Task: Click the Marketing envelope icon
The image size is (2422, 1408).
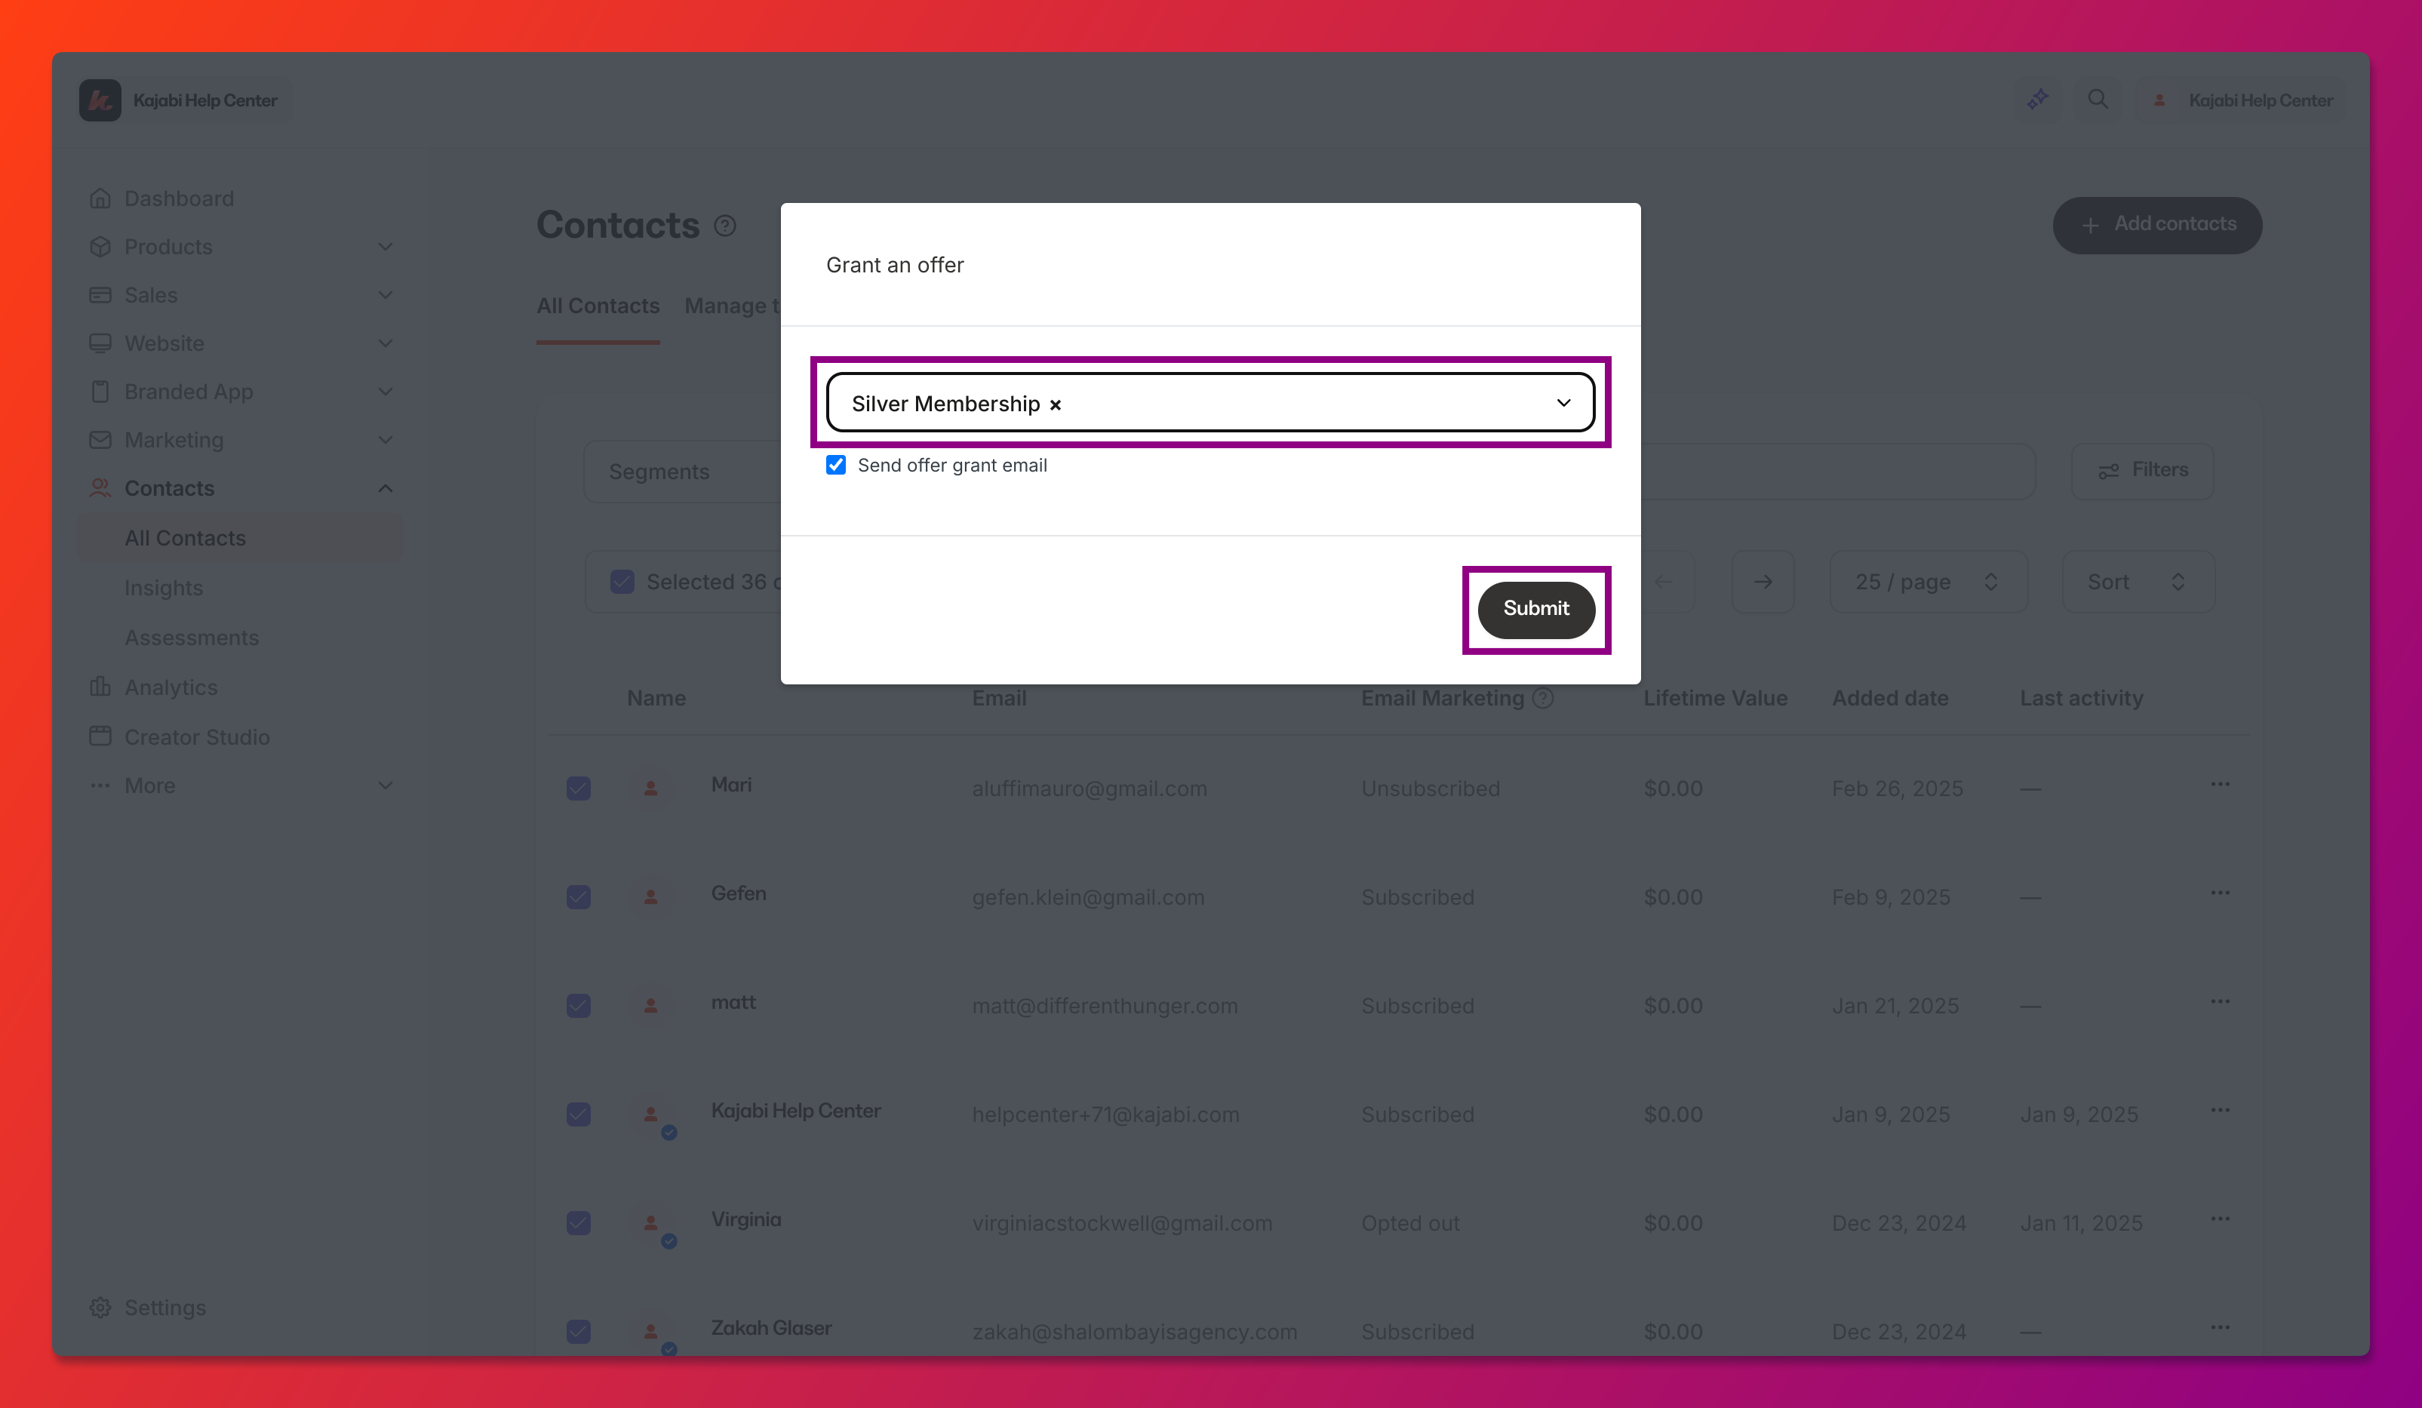Action: 100,439
